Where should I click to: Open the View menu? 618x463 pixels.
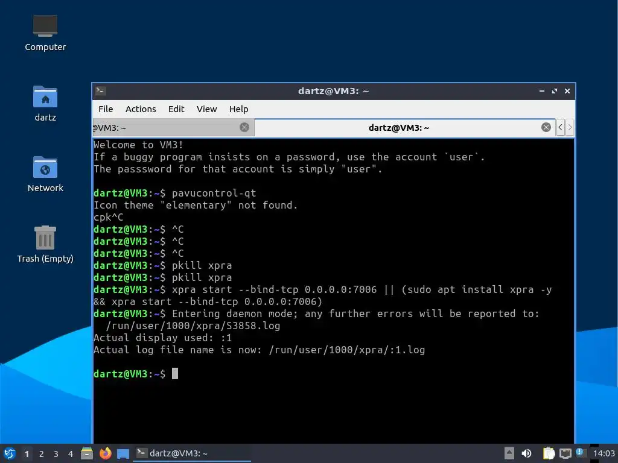coord(206,109)
